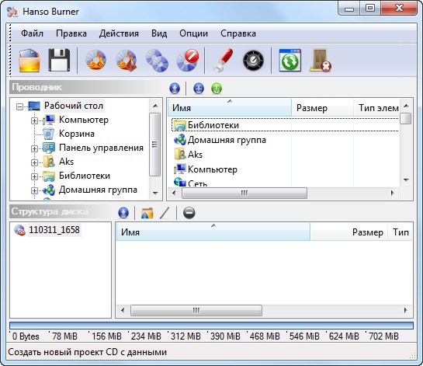
Task: Open the Файл menu
Action: coord(32,33)
